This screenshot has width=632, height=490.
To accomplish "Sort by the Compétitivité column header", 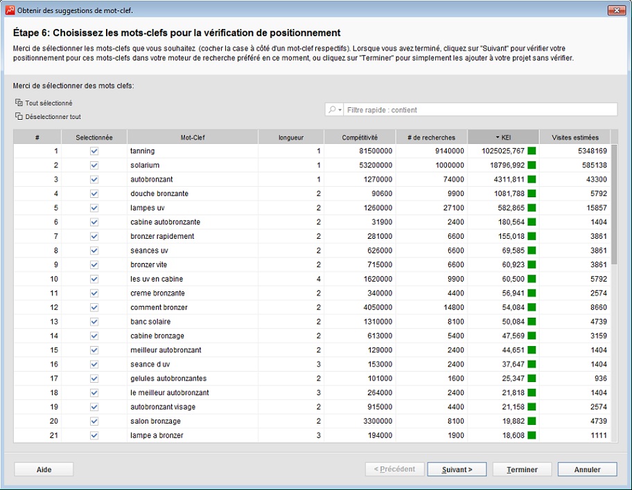I will point(360,138).
